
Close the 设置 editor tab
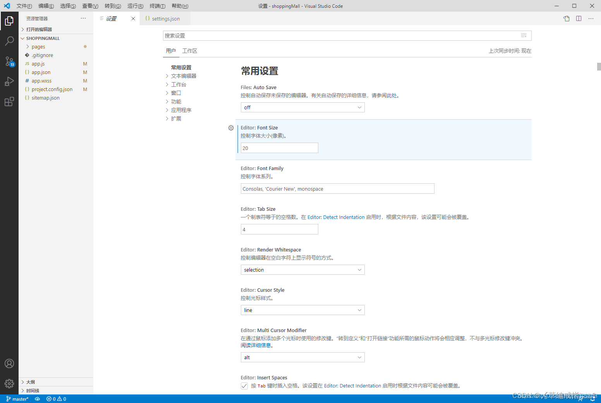133,19
